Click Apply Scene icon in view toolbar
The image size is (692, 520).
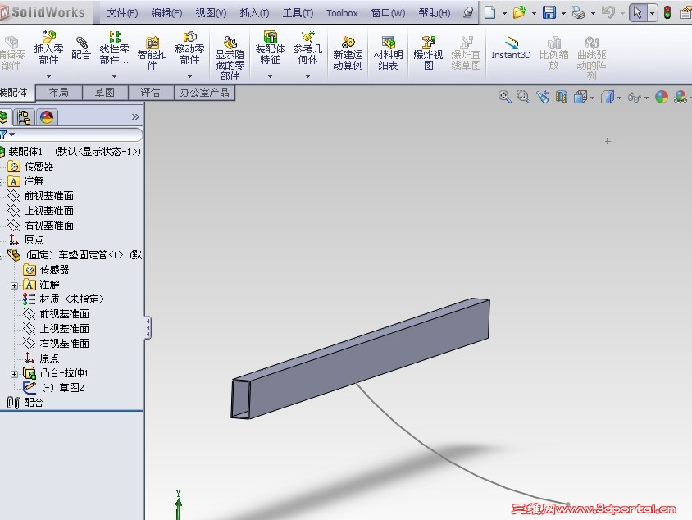pos(680,97)
